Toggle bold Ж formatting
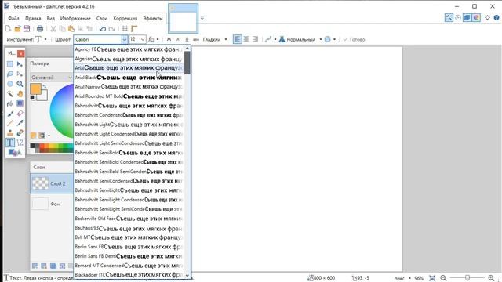Screen dimensions: 502x282 click(x=169, y=39)
